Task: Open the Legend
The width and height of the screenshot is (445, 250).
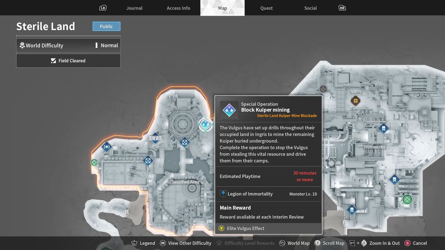Action: 143,243
